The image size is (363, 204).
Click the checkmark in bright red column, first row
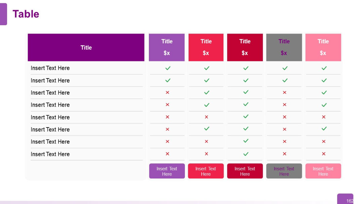(x=207, y=68)
